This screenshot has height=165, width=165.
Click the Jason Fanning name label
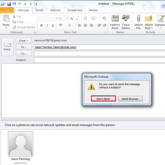tap(20, 159)
